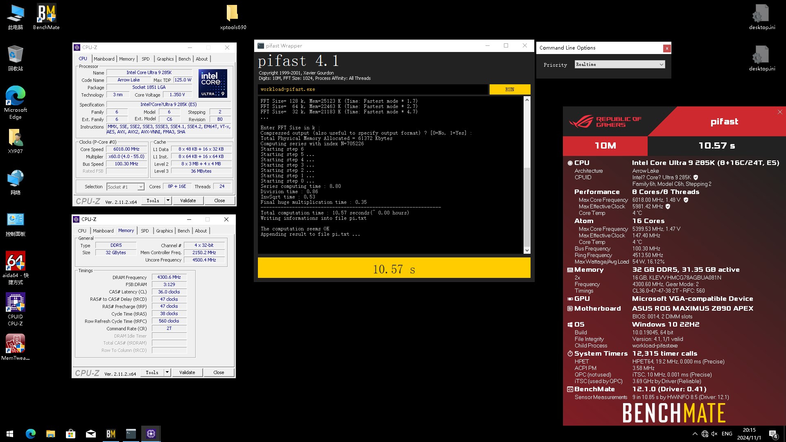Viewport: 786px width, 442px height.
Task: Click the pifast console scrollbar thumb
Action: pyautogui.click(x=527, y=207)
